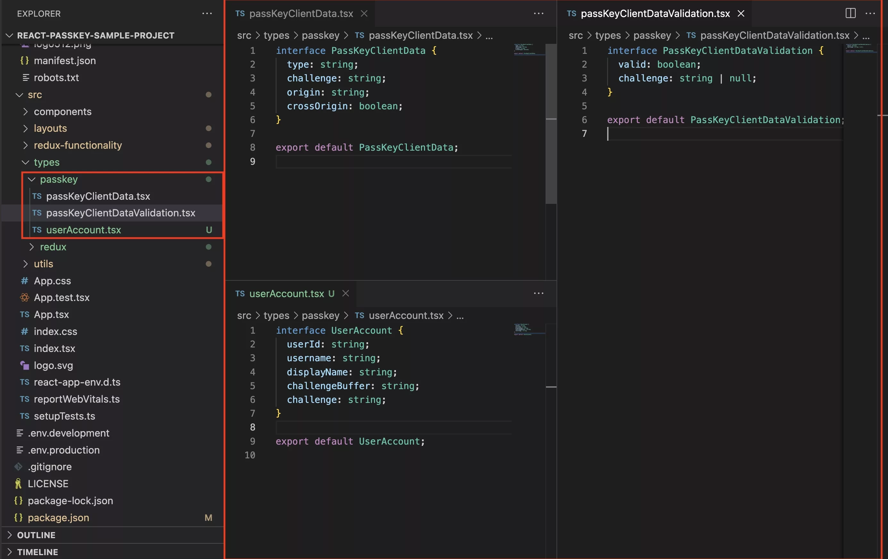Click git icon beside .gitignore
Viewport: 888px width, 559px height.
pos(18,467)
